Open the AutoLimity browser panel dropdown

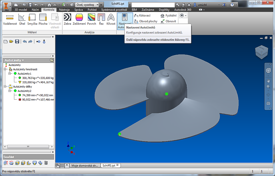pyautogui.click(x=23, y=60)
